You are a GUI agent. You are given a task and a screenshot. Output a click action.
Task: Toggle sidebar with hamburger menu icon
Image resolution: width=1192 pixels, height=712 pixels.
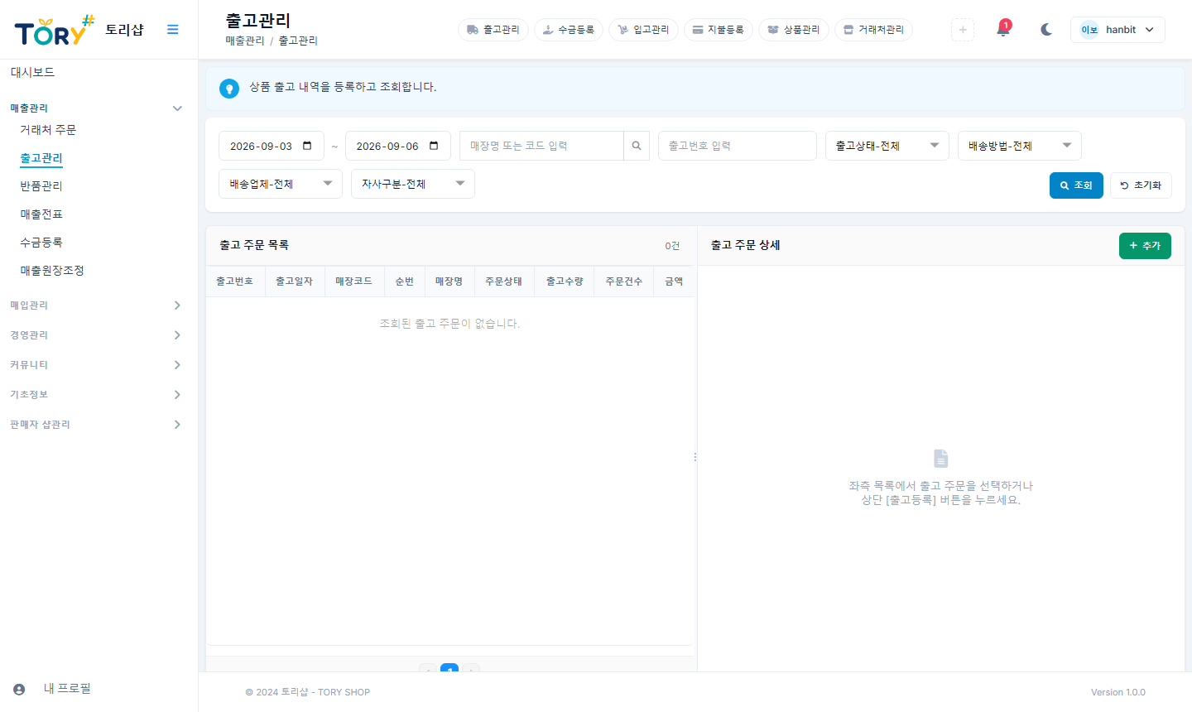click(173, 30)
